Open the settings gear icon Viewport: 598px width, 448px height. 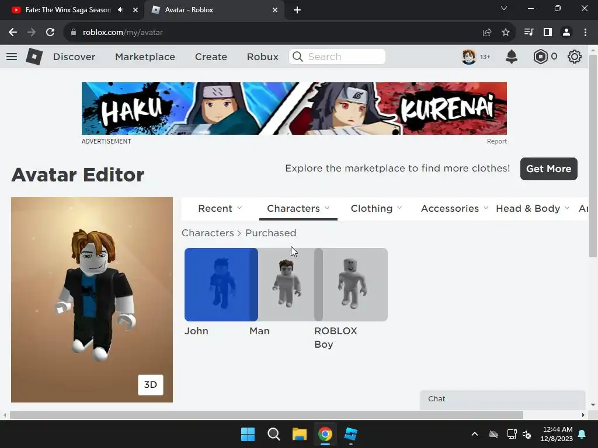click(575, 57)
